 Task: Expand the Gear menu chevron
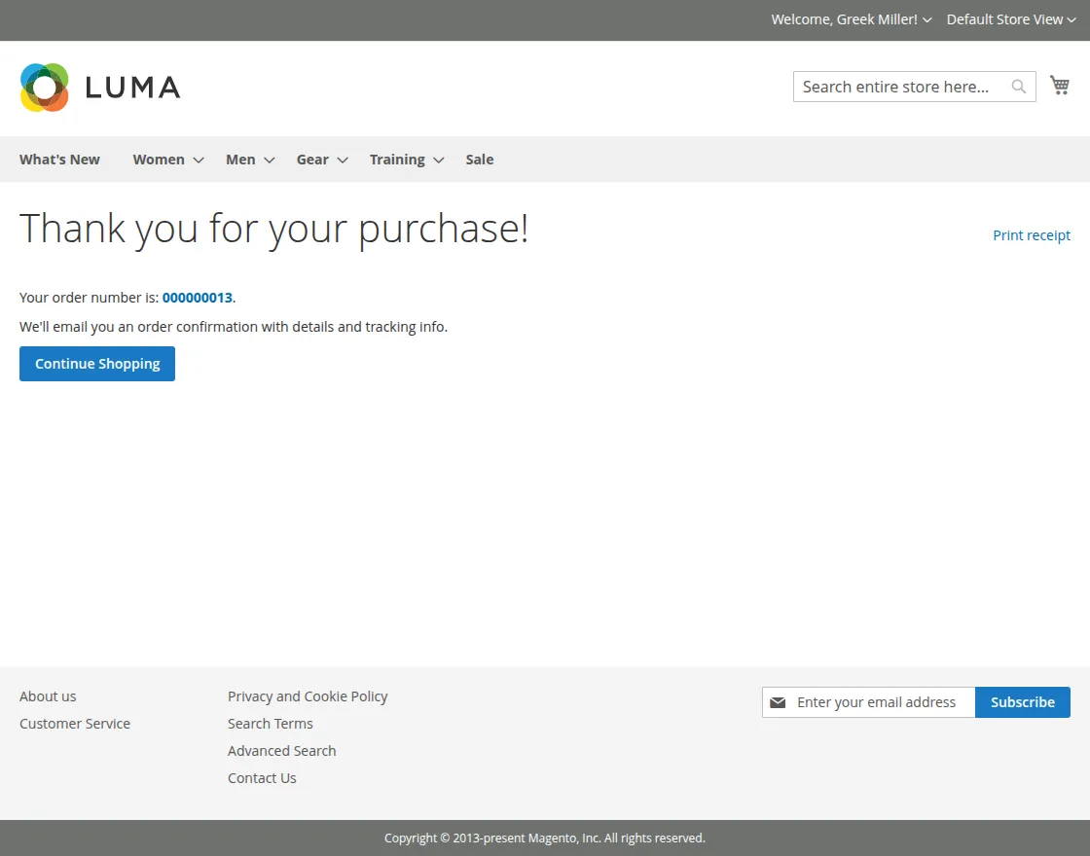pyautogui.click(x=342, y=160)
